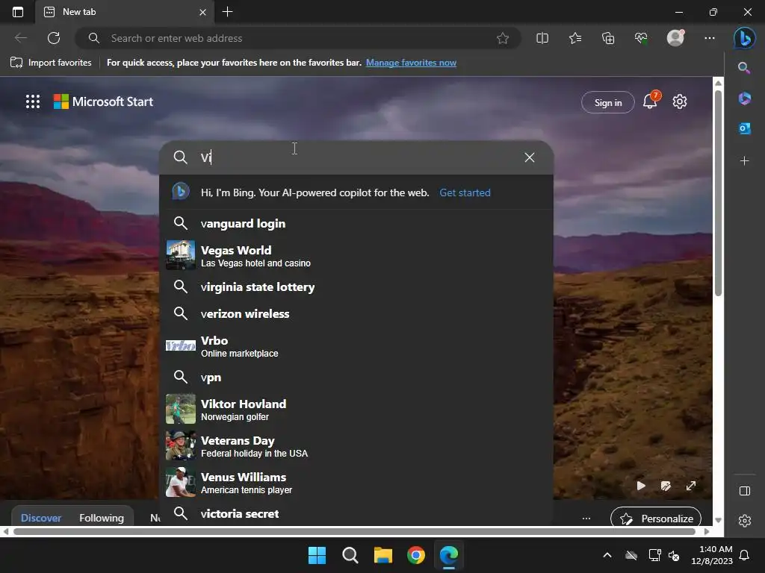This screenshot has width=765, height=573.
Task: Click the Personalize button
Action: click(x=656, y=518)
